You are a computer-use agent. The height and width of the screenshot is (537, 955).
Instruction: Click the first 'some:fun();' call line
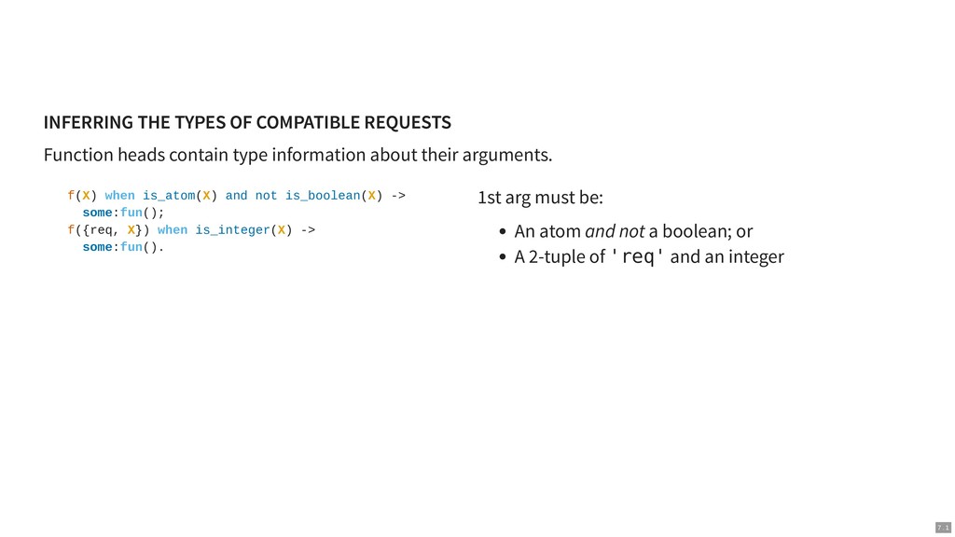click(x=124, y=213)
